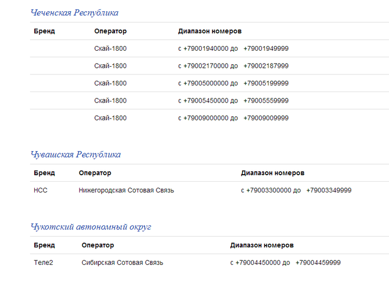Click Нижегородская Сотовая Связь operator name
The width and height of the screenshot is (389, 285).
(126, 190)
